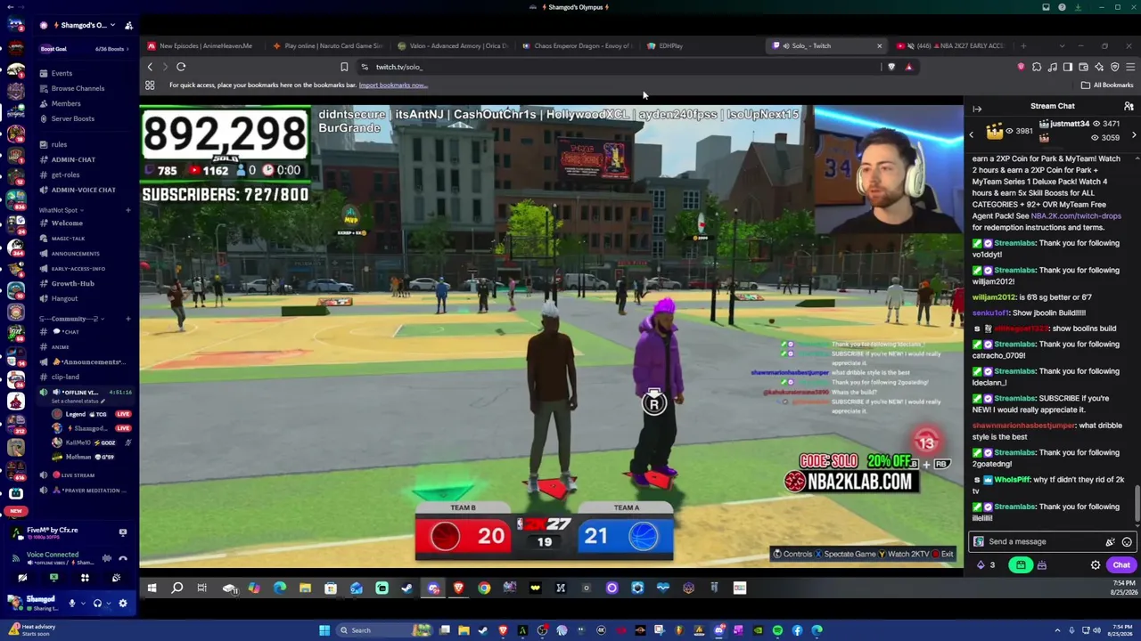Go back to previous browser page

click(150, 67)
